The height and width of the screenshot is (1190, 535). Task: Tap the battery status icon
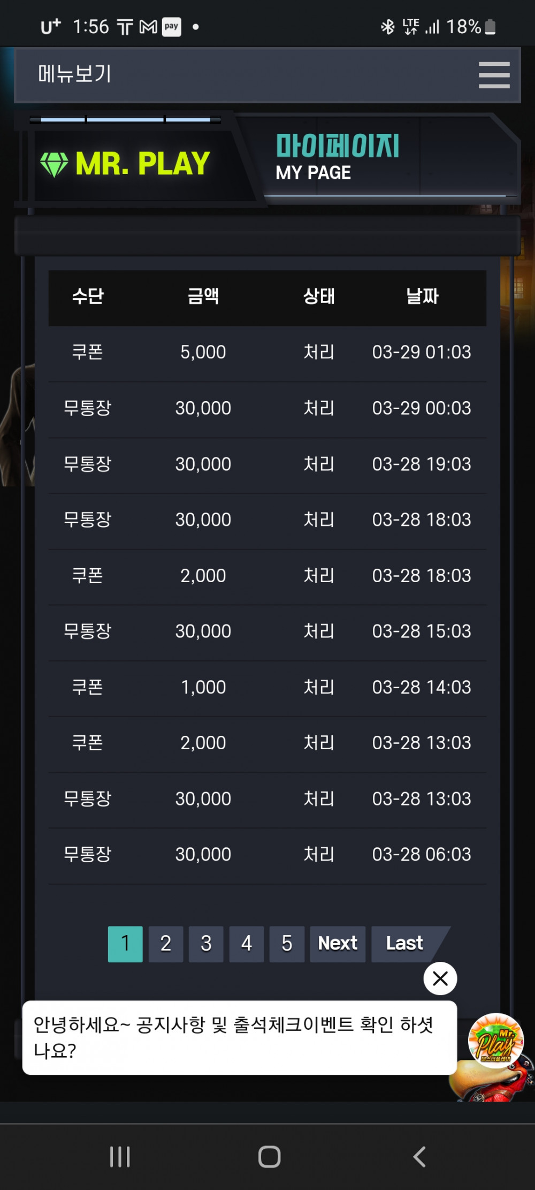tap(490, 27)
